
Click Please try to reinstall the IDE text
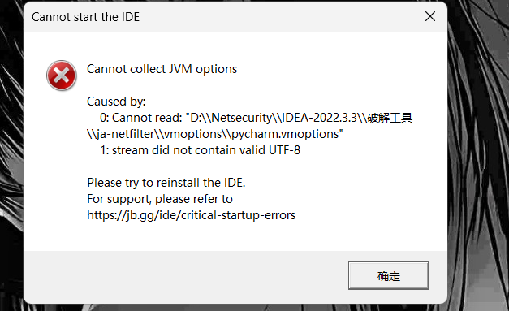pos(166,183)
